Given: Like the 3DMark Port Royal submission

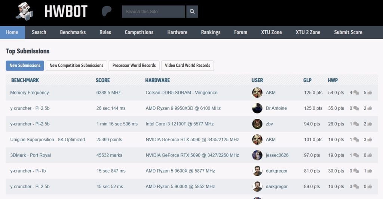Looking at the screenshot, I should [x=370, y=155].
